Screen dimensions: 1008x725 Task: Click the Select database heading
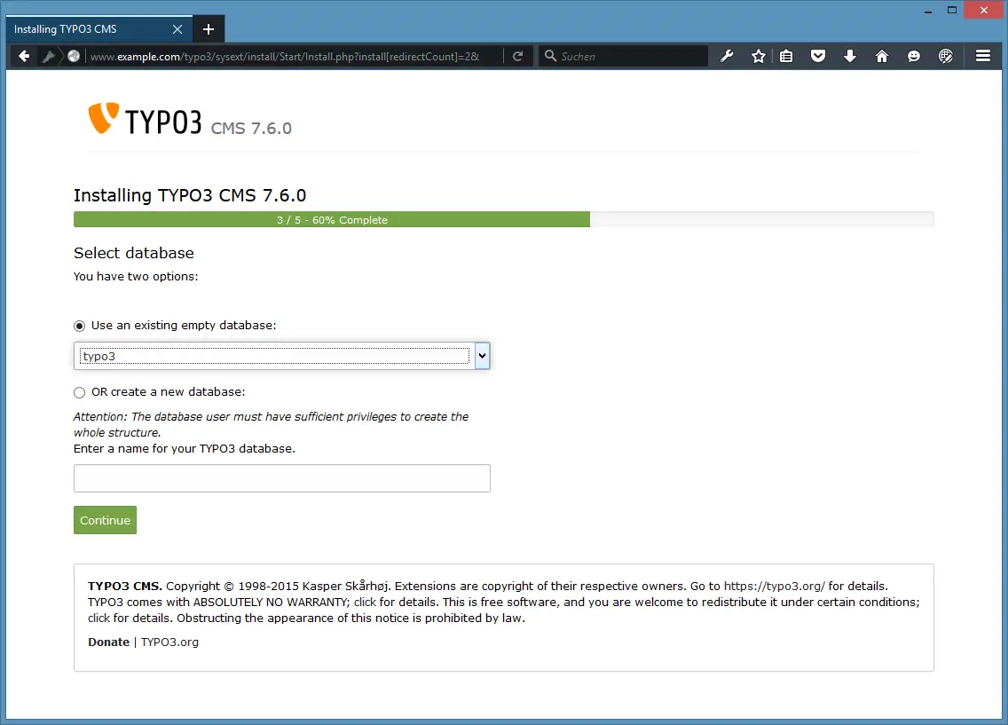pyautogui.click(x=134, y=253)
